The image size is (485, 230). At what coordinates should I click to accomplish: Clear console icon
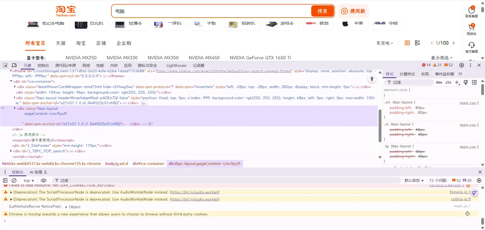click(x=14, y=180)
